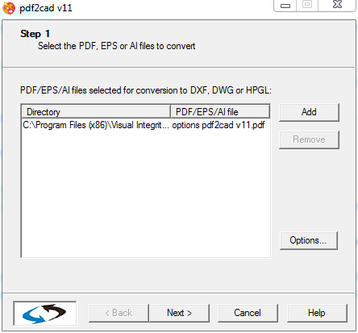Sort the list by PDF/EPS/AI file column header
This screenshot has width=358, height=333.
220,112
